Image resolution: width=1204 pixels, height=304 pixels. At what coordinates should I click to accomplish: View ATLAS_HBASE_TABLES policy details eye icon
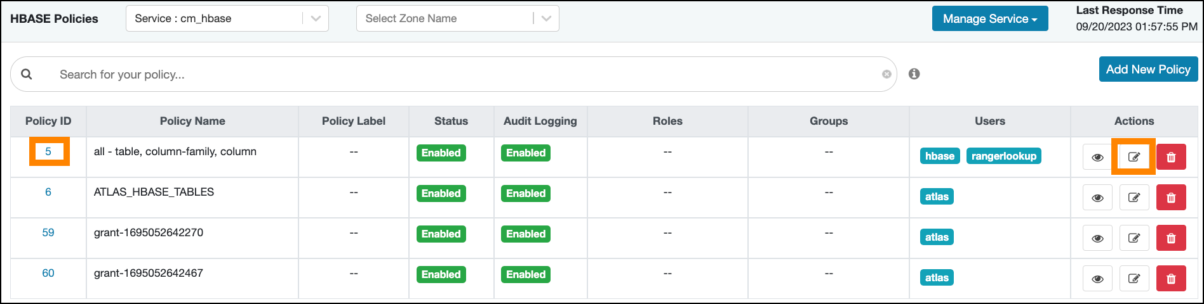click(1097, 198)
